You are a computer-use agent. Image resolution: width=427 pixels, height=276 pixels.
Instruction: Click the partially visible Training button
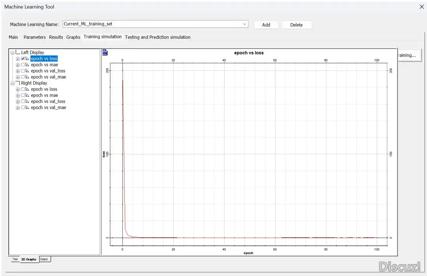(409, 55)
